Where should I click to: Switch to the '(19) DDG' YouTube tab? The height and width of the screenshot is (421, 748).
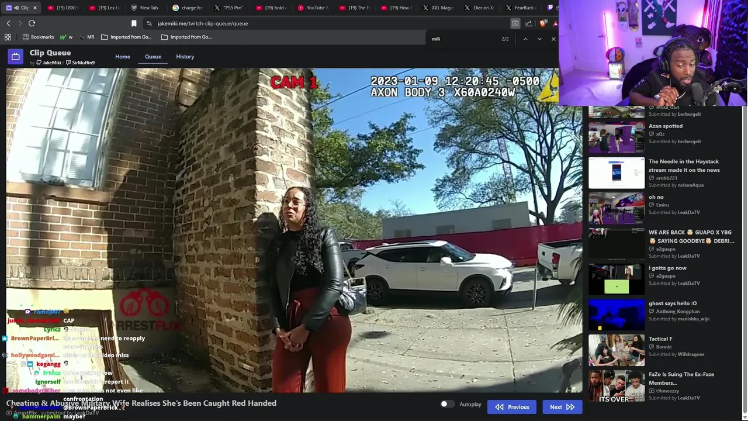pos(63,8)
